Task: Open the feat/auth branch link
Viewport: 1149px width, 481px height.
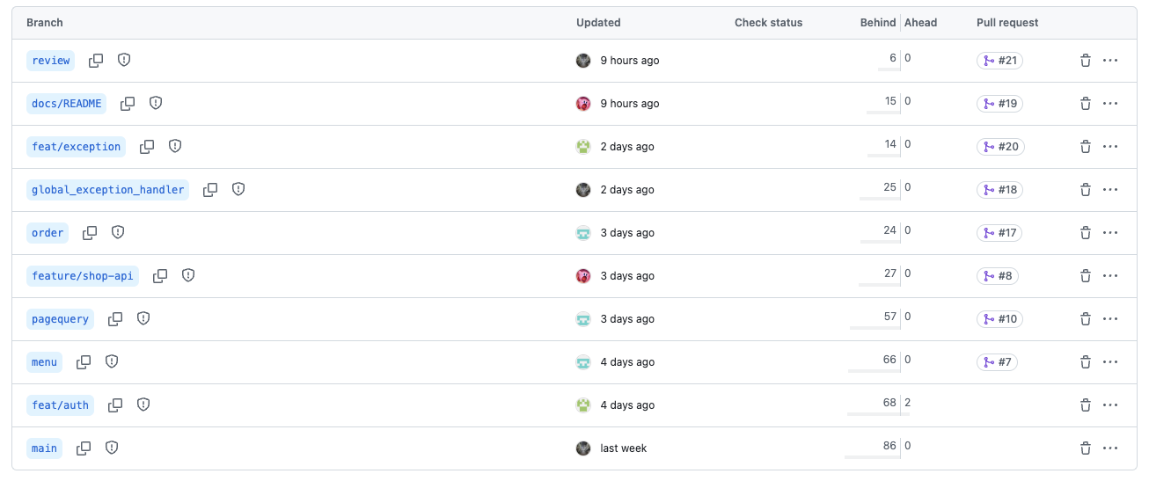Action: pyautogui.click(x=61, y=405)
